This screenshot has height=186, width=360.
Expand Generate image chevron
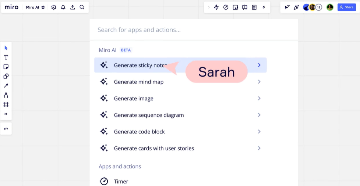[x=259, y=98]
